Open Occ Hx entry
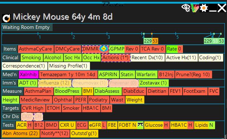 [x=91, y=57]
